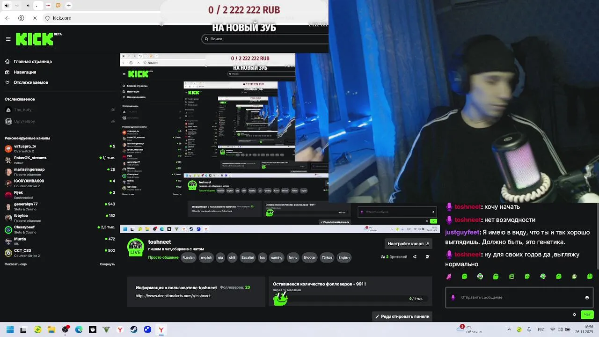Select the gta tag
The width and height of the screenshot is (599, 337).
tap(220, 257)
